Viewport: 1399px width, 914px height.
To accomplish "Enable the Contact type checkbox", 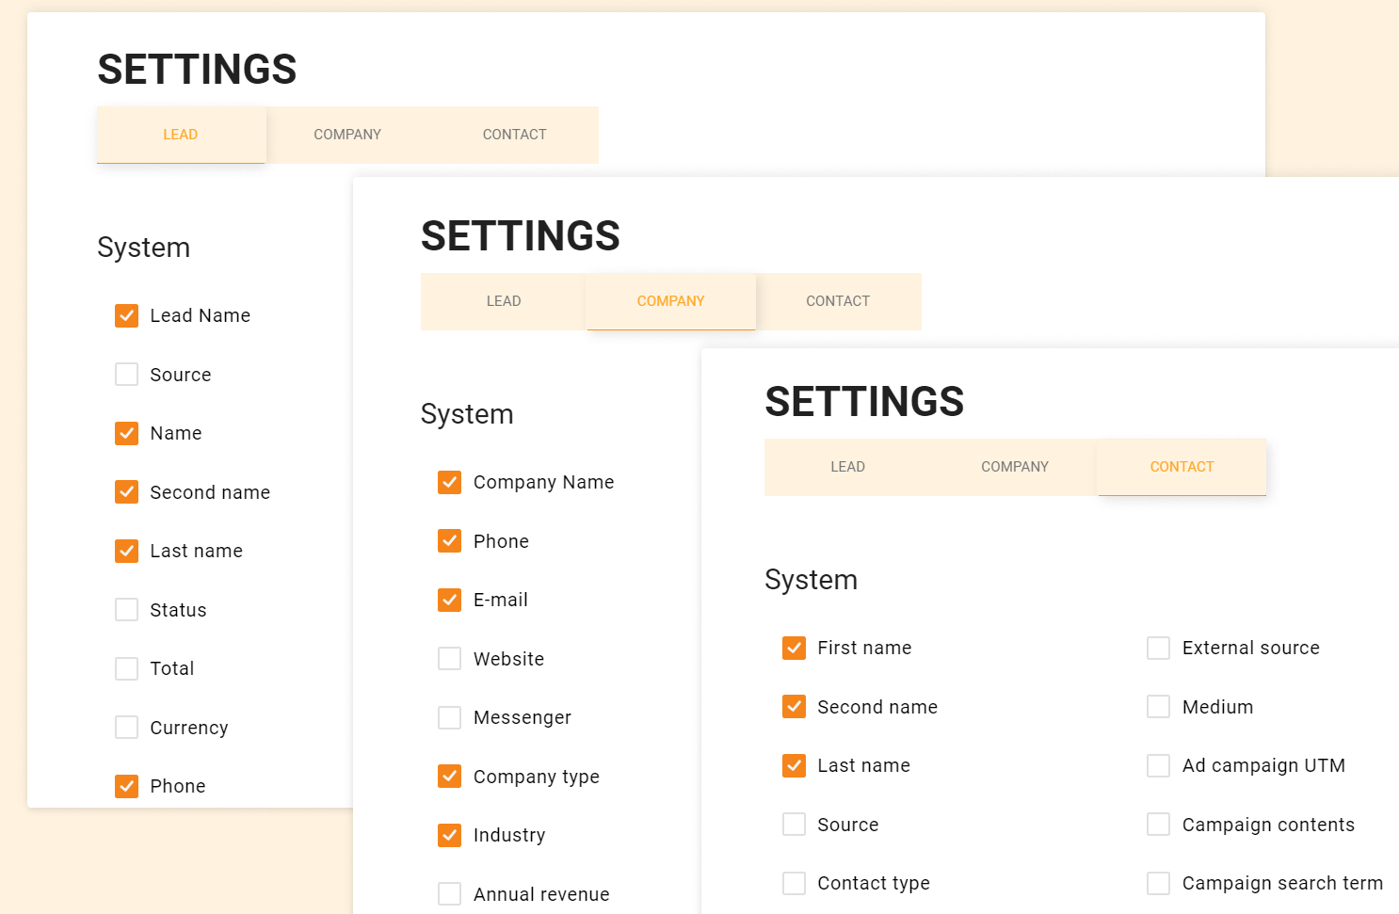I will [x=794, y=883].
